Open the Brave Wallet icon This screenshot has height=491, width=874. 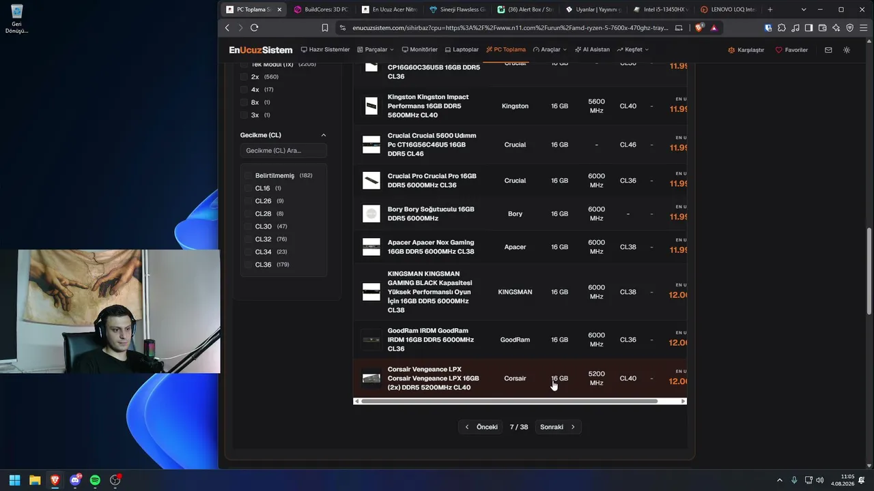[x=822, y=28]
